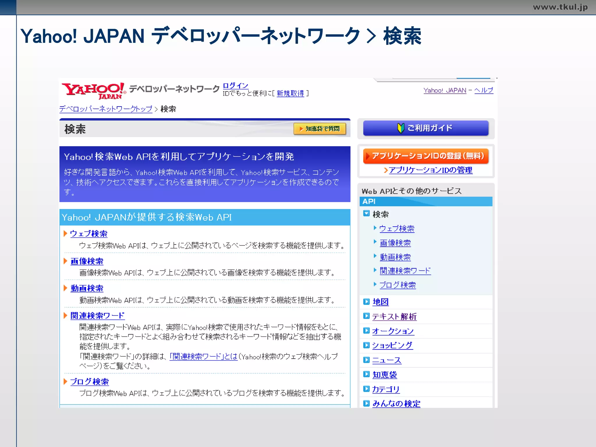Collapse the 検索 category in the API sidebar
The image size is (596, 447).
[366, 214]
